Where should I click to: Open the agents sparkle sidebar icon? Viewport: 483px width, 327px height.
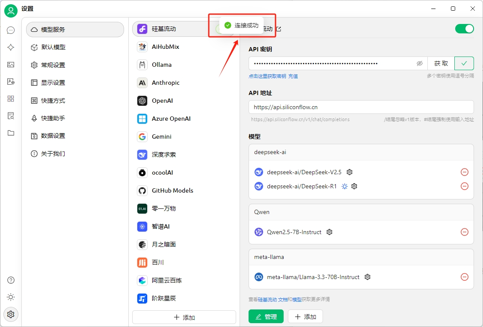point(11,47)
